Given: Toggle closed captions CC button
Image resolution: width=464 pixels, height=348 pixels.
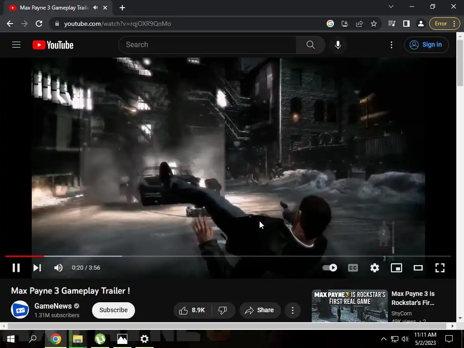Looking at the screenshot, I should pos(353,268).
